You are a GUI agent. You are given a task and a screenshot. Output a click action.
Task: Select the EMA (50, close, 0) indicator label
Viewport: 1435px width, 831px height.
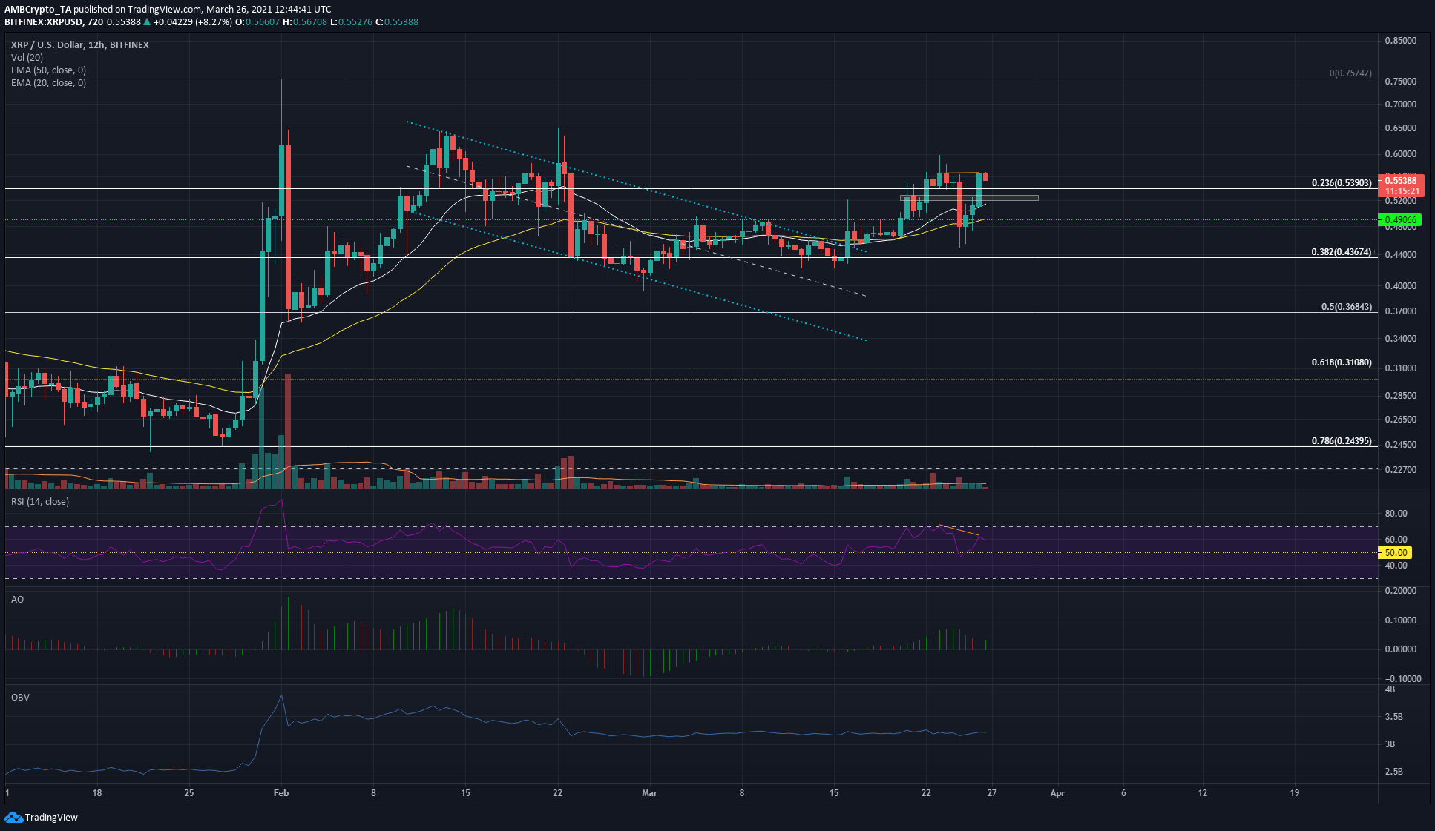tap(48, 70)
